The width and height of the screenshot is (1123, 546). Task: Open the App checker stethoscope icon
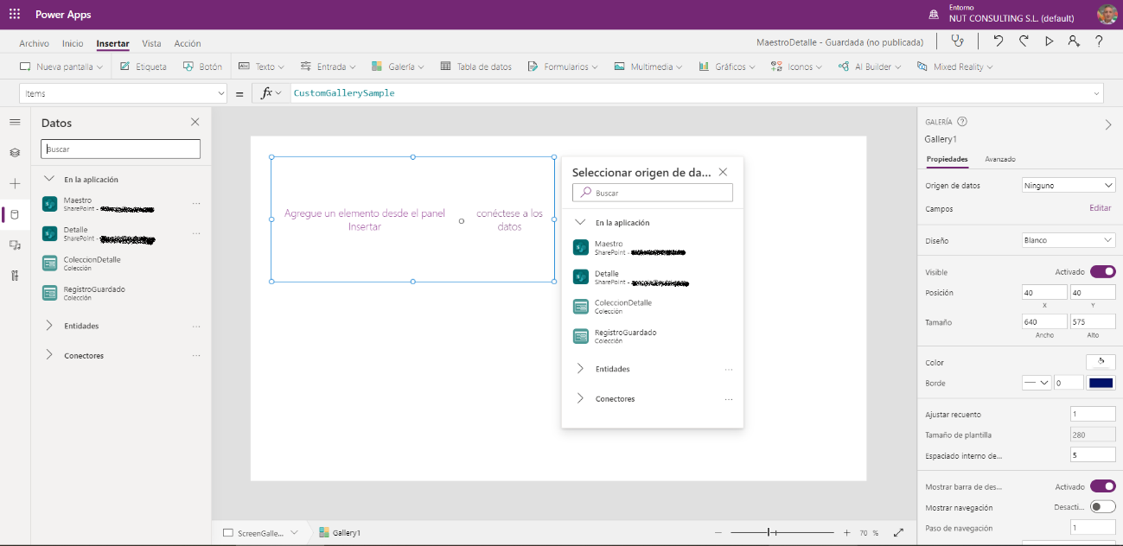(956, 41)
